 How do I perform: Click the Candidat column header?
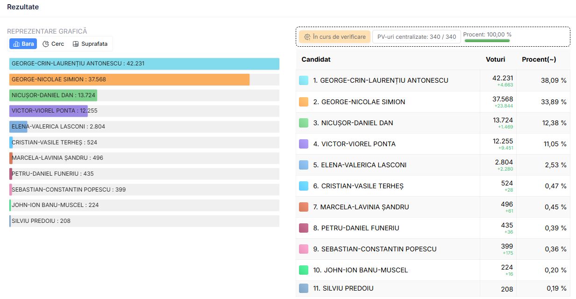[316, 59]
